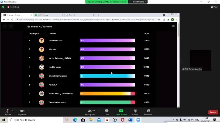Image resolution: width=220 pixels, height=123 pixels.
Task: Open the Reactions emoji menu
Action: (148, 112)
